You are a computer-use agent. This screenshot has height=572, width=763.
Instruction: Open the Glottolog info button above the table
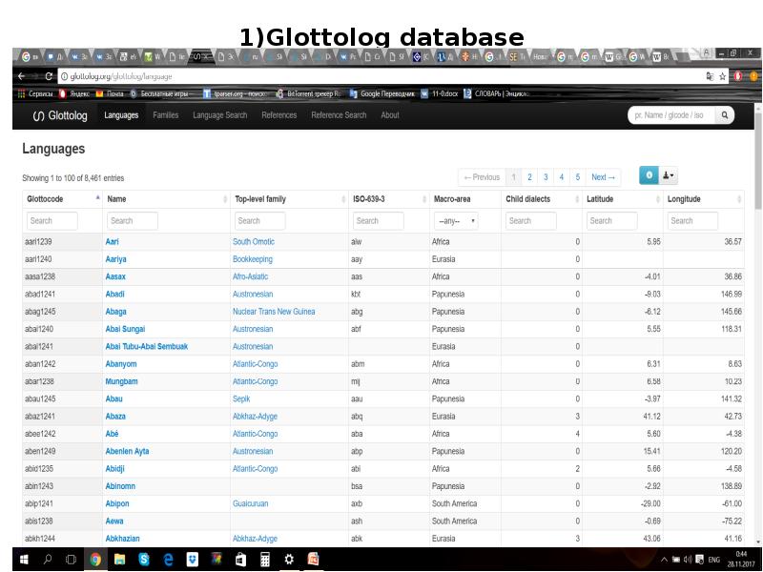tap(649, 175)
